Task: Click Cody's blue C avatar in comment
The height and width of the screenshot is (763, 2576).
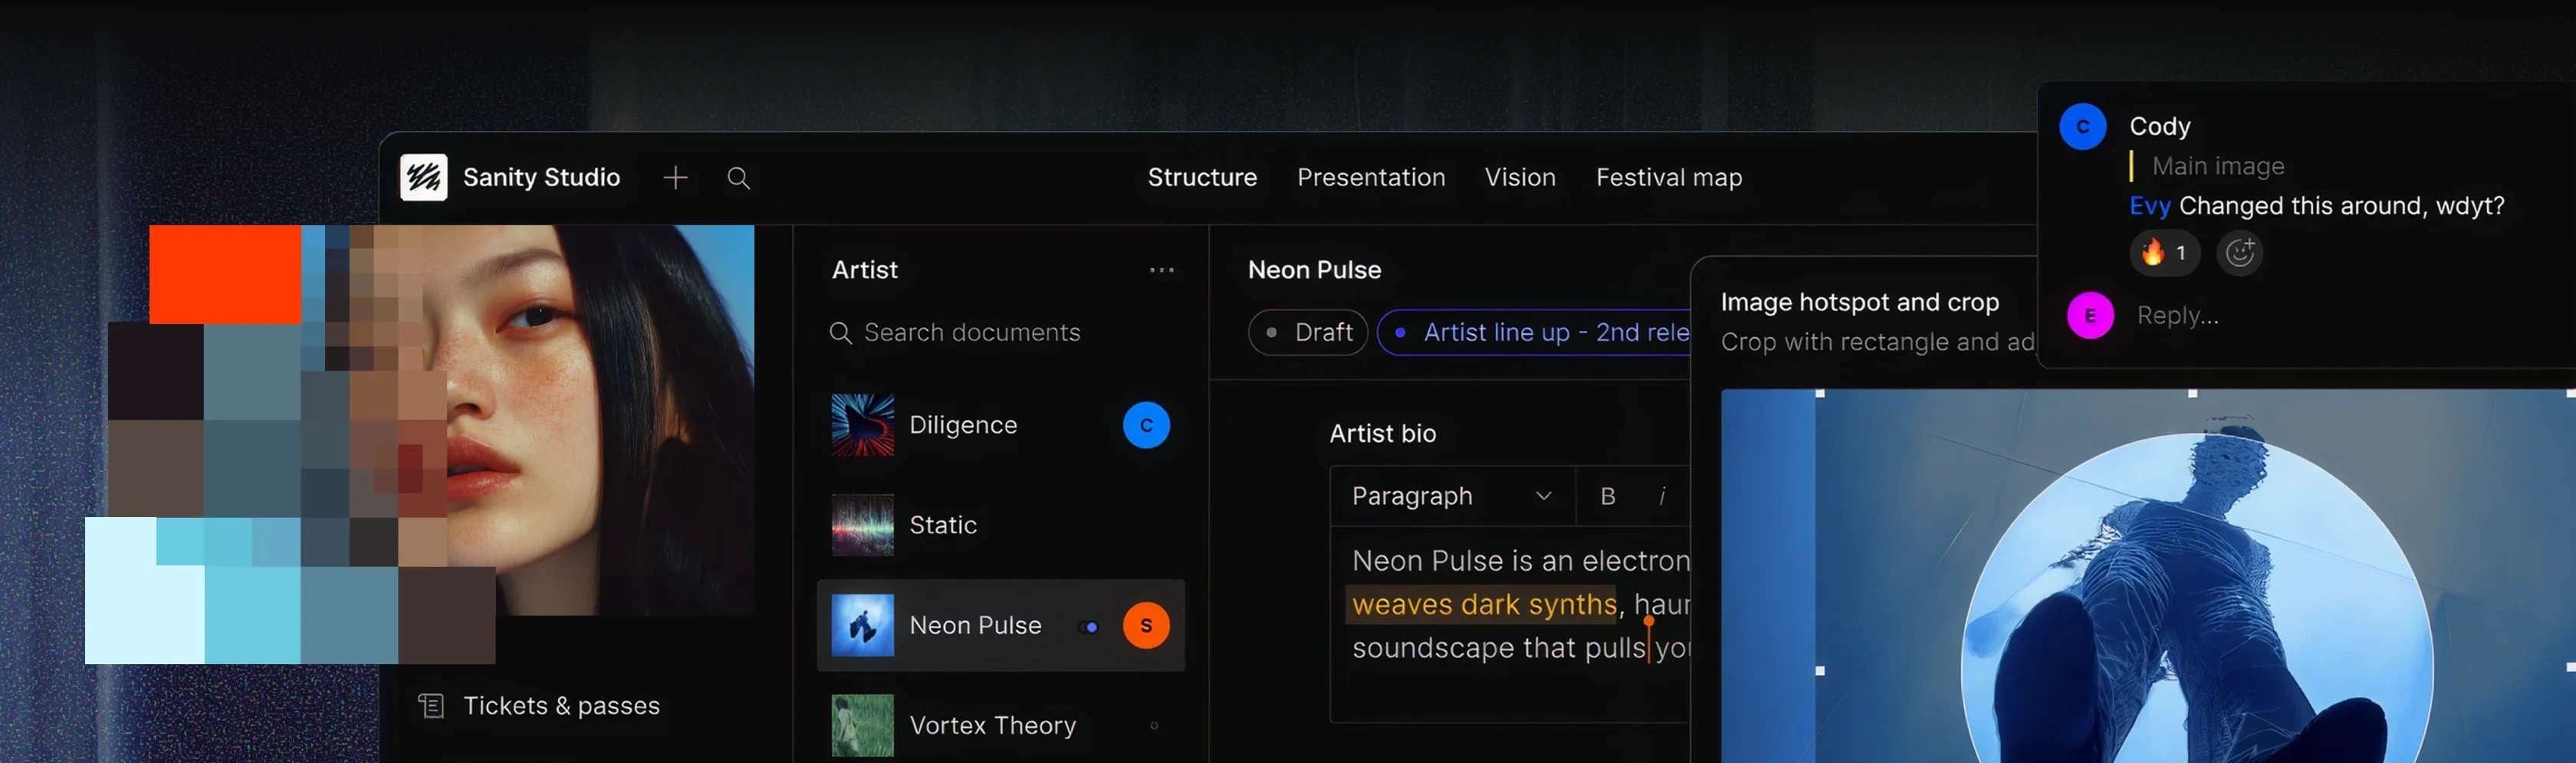Action: pyautogui.click(x=2083, y=127)
